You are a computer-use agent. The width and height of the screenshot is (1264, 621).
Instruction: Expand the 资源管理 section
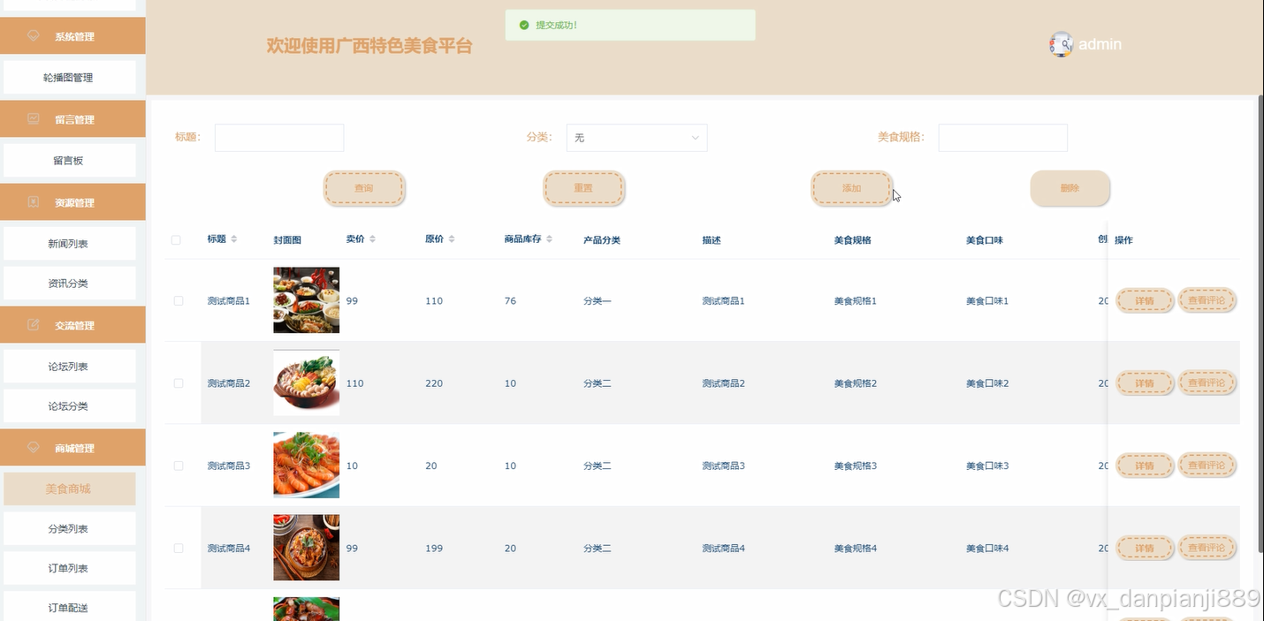point(72,202)
